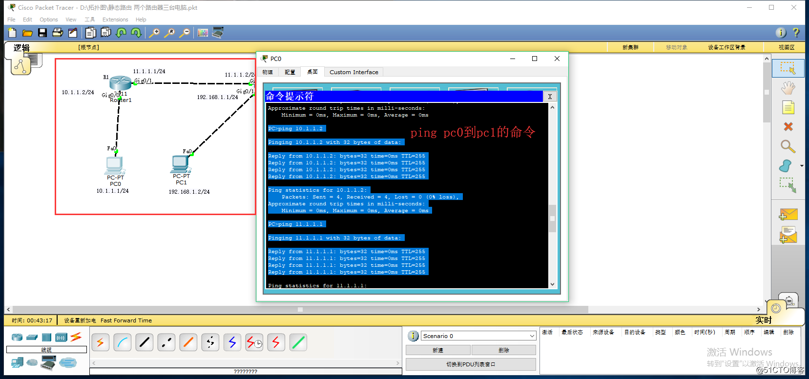The height and width of the screenshot is (379, 809).
Task: Select the orange Fiber cable
Action: [x=188, y=342]
